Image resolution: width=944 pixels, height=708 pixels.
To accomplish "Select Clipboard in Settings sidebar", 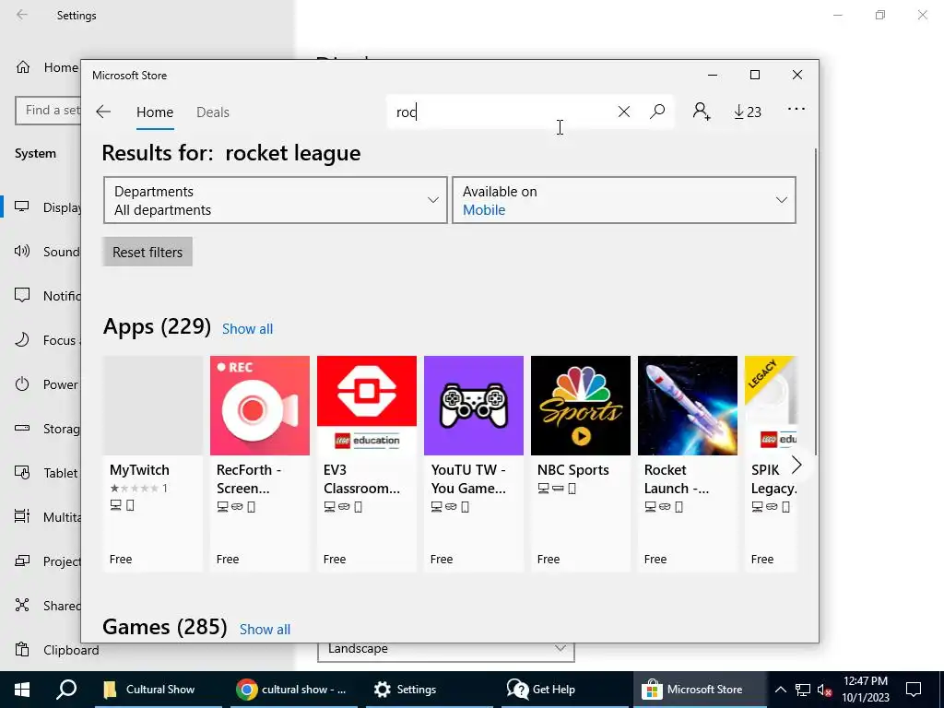I will pos(56,650).
